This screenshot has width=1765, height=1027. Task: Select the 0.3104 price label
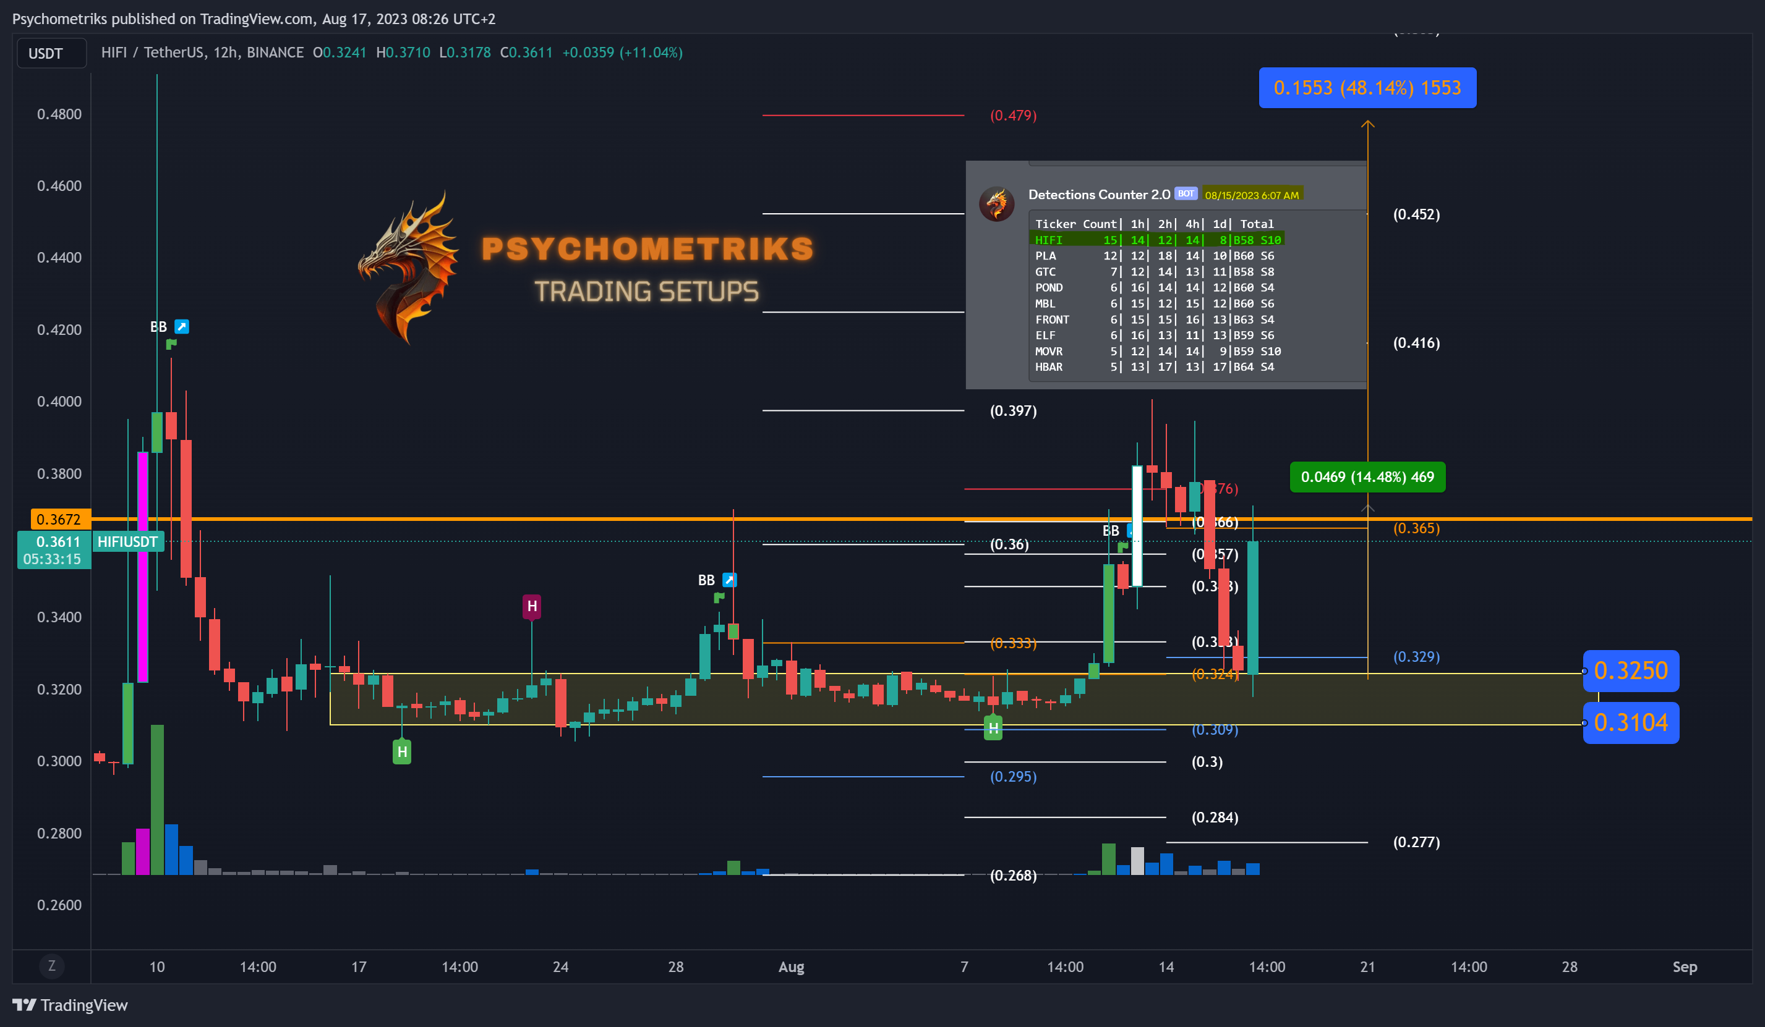click(x=1631, y=722)
